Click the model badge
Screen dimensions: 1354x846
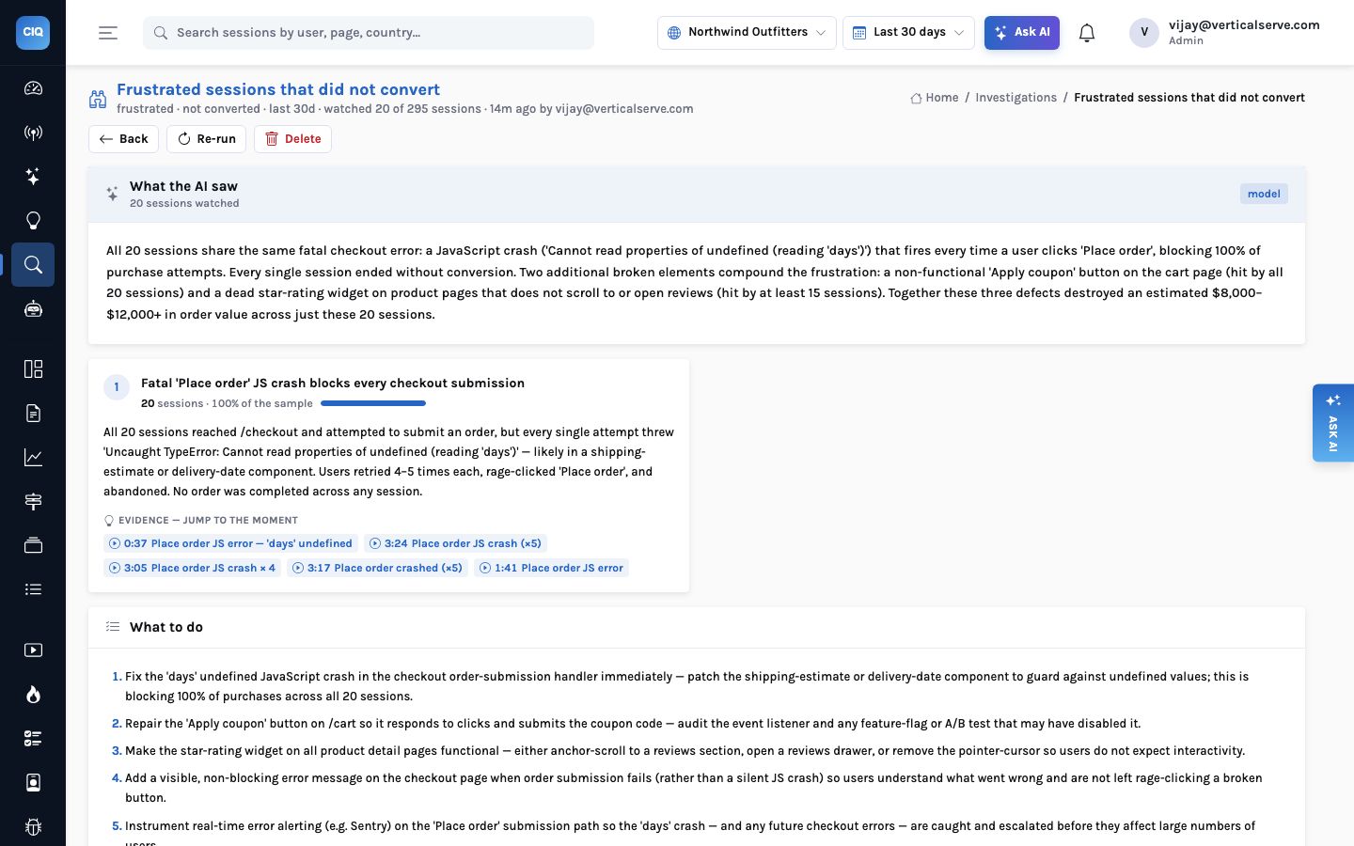click(1264, 194)
